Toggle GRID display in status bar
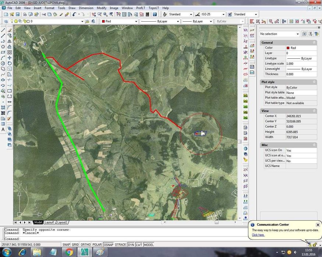The image size is (322, 257). point(75,245)
